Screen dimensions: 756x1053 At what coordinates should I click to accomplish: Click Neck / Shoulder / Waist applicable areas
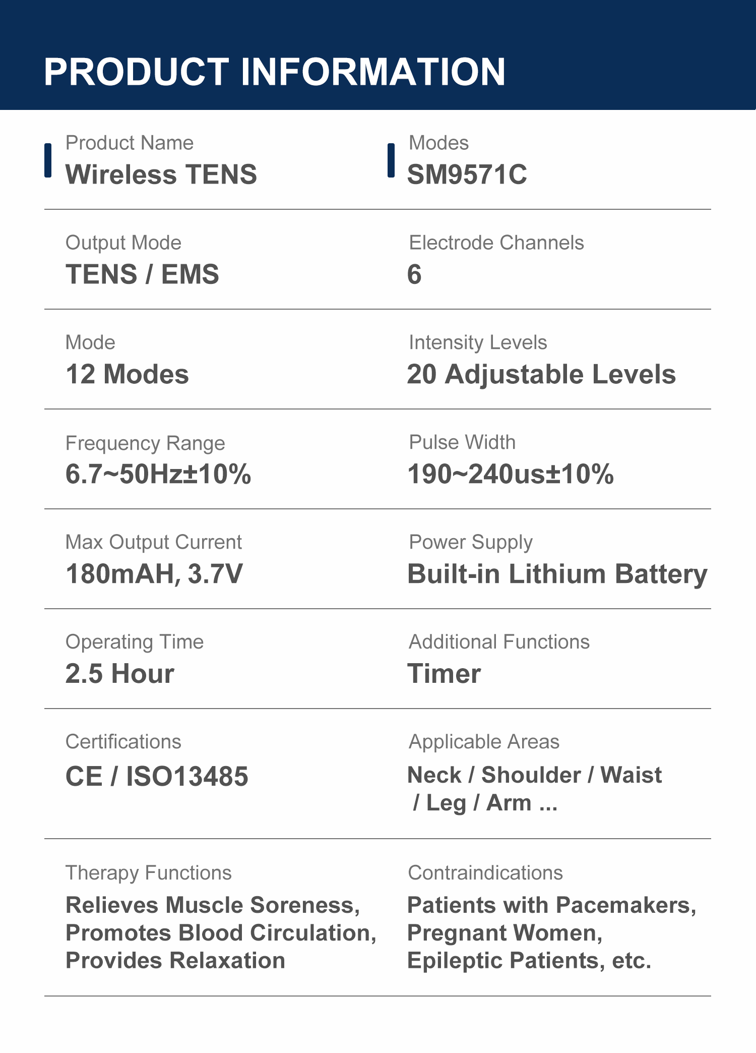pos(534,775)
